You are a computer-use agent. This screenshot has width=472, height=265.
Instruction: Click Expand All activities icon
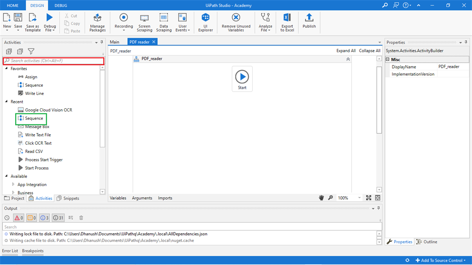pos(9,52)
